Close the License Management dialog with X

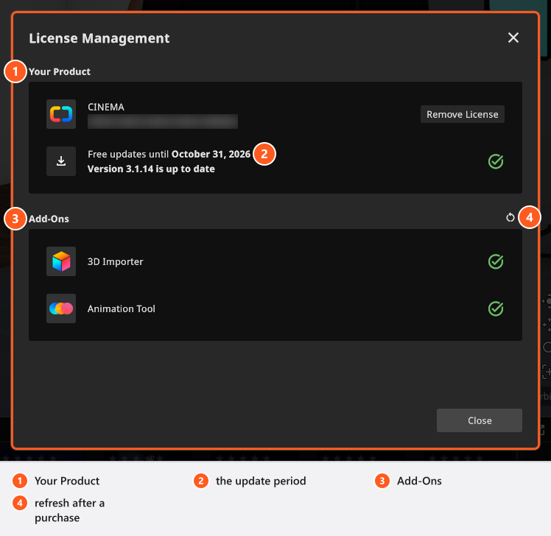click(513, 38)
